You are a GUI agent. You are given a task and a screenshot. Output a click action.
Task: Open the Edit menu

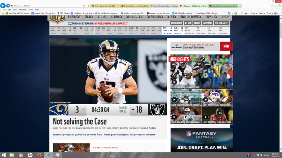(9, 10)
